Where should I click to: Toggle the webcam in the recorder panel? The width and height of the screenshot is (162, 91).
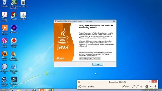point(147,86)
